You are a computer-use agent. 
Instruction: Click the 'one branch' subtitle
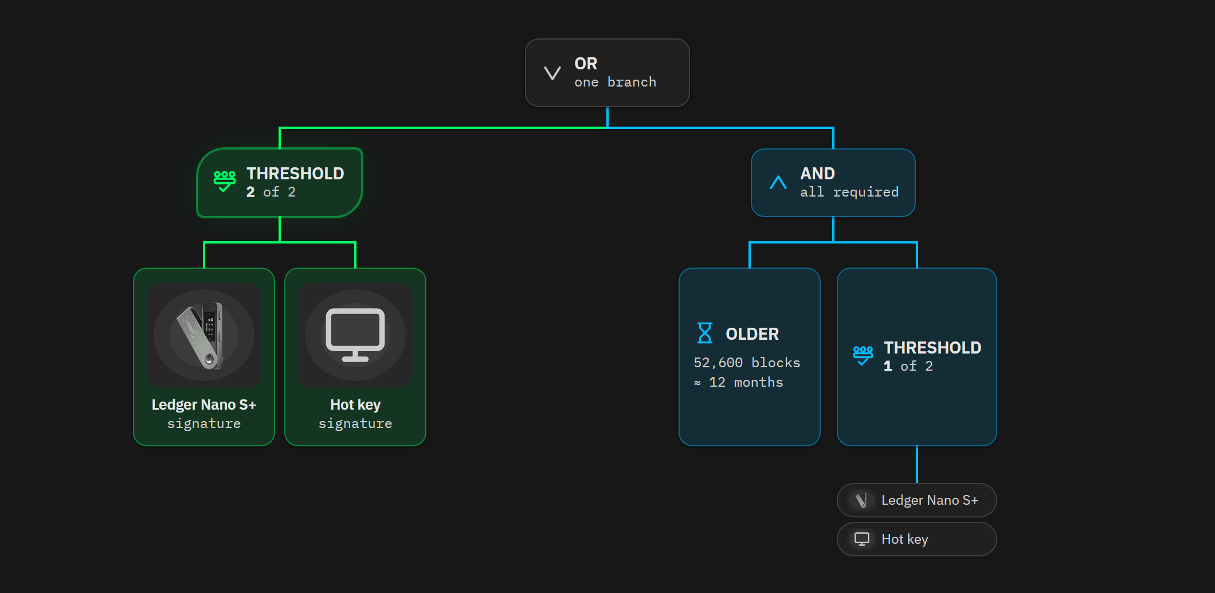click(616, 82)
